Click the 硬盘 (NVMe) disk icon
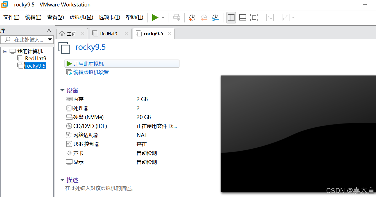376x197 pixels. tap(69, 117)
